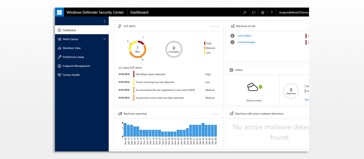Expand the Alerts Queue chevron
Image resolution: width=364 pixels, height=159 pixels.
105,39
